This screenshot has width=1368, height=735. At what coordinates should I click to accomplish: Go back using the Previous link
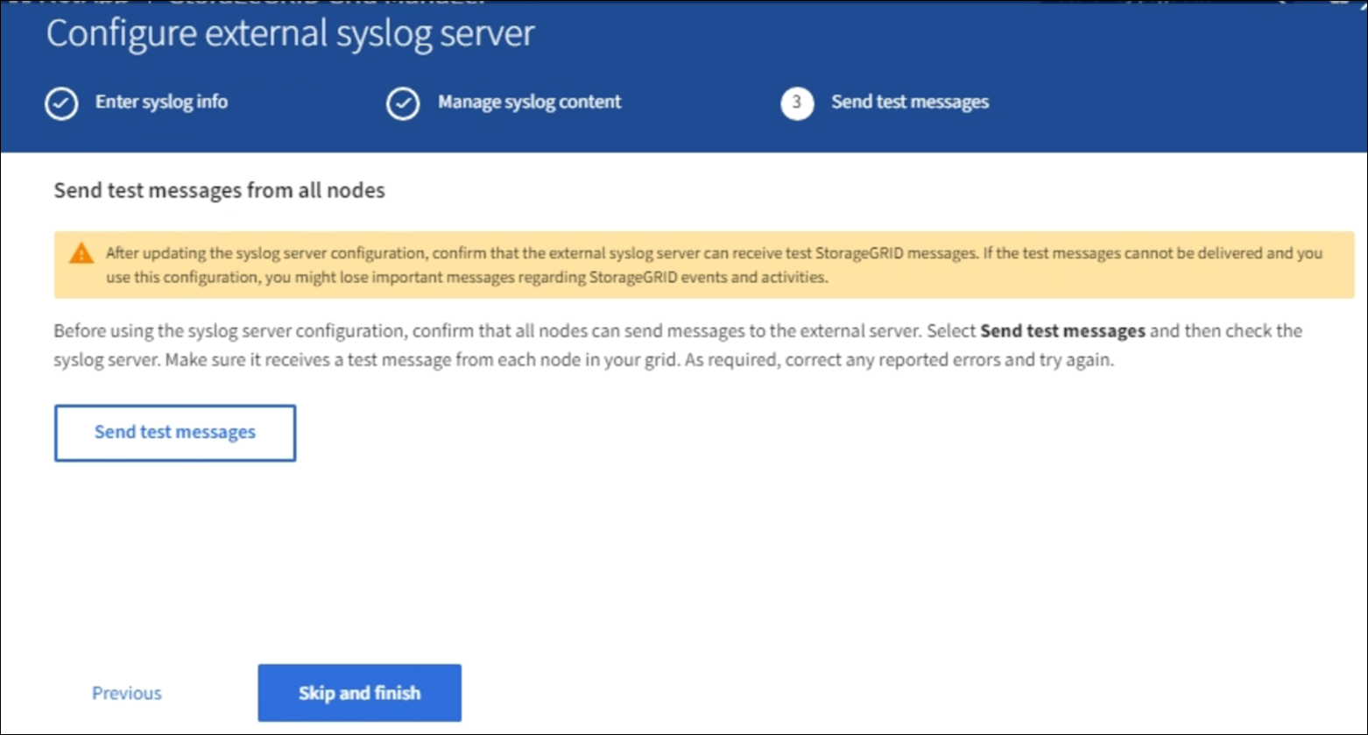[x=127, y=693]
